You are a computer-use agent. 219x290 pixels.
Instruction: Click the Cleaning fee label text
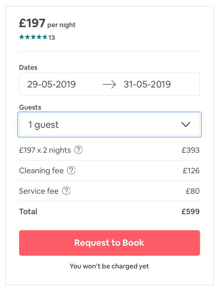tap(41, 171)
